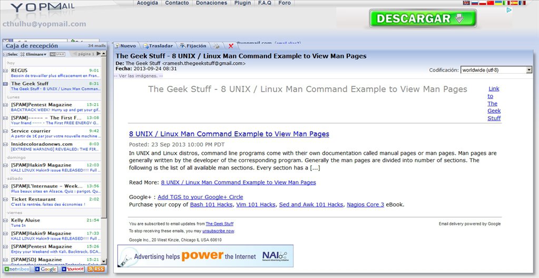Open the Vim 101 Hacks link
Screen dimensions: 539x278
[x=256, y=205]
